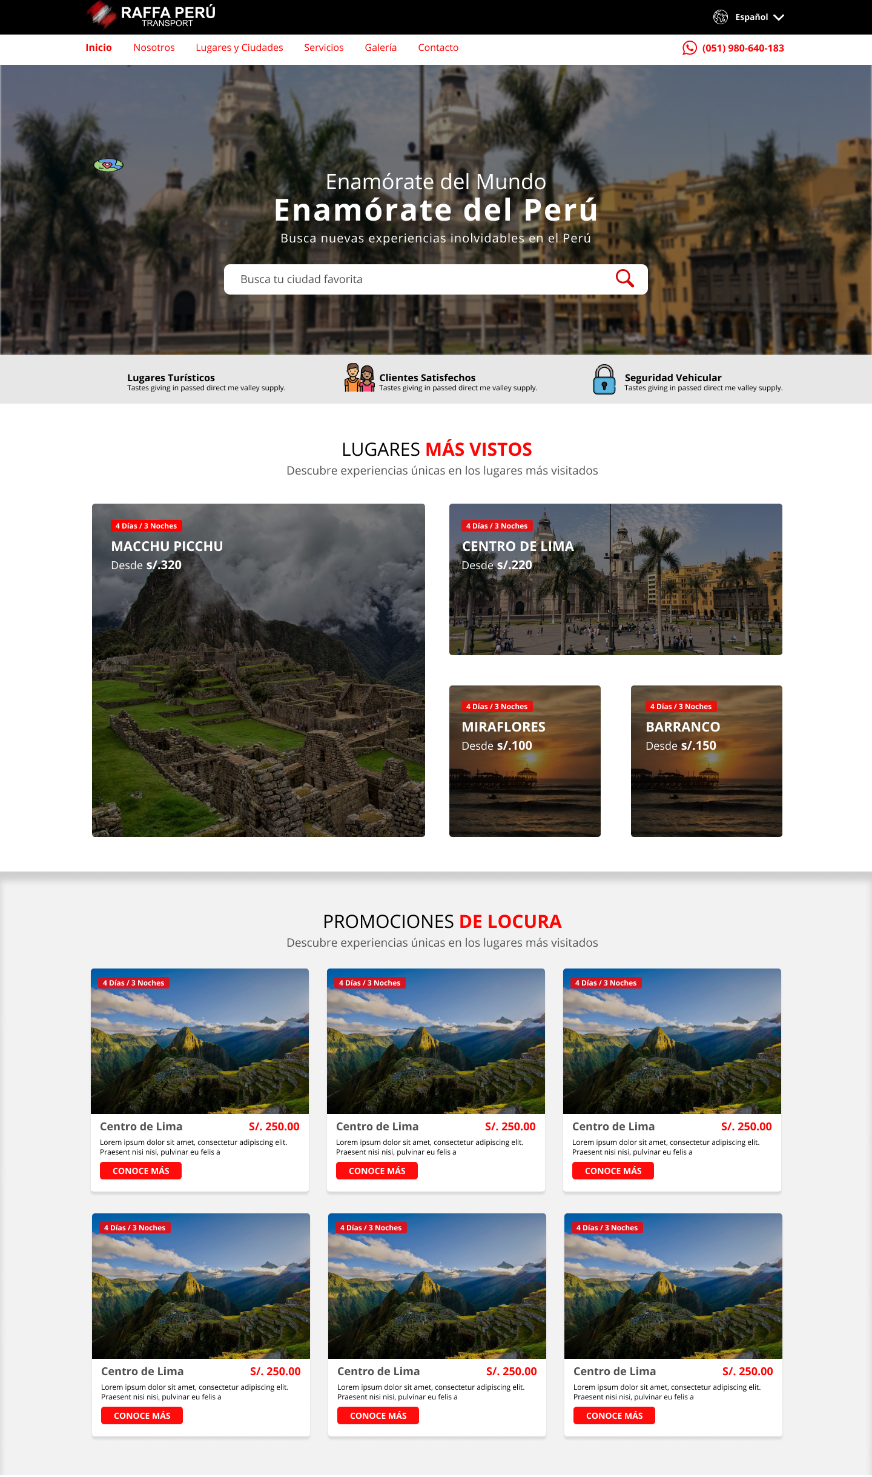
Task: Select the Contacto navigation link
Action: pos(438,47)
